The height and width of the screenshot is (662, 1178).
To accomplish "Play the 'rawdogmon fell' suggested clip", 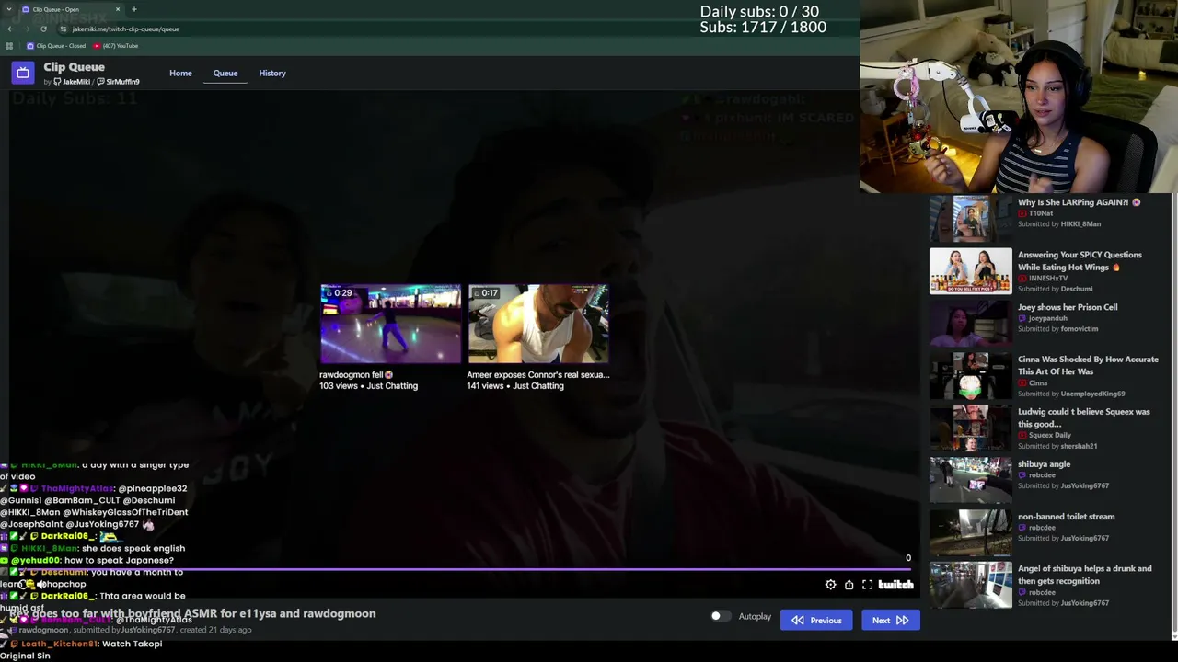I will [x=390, y=324].
